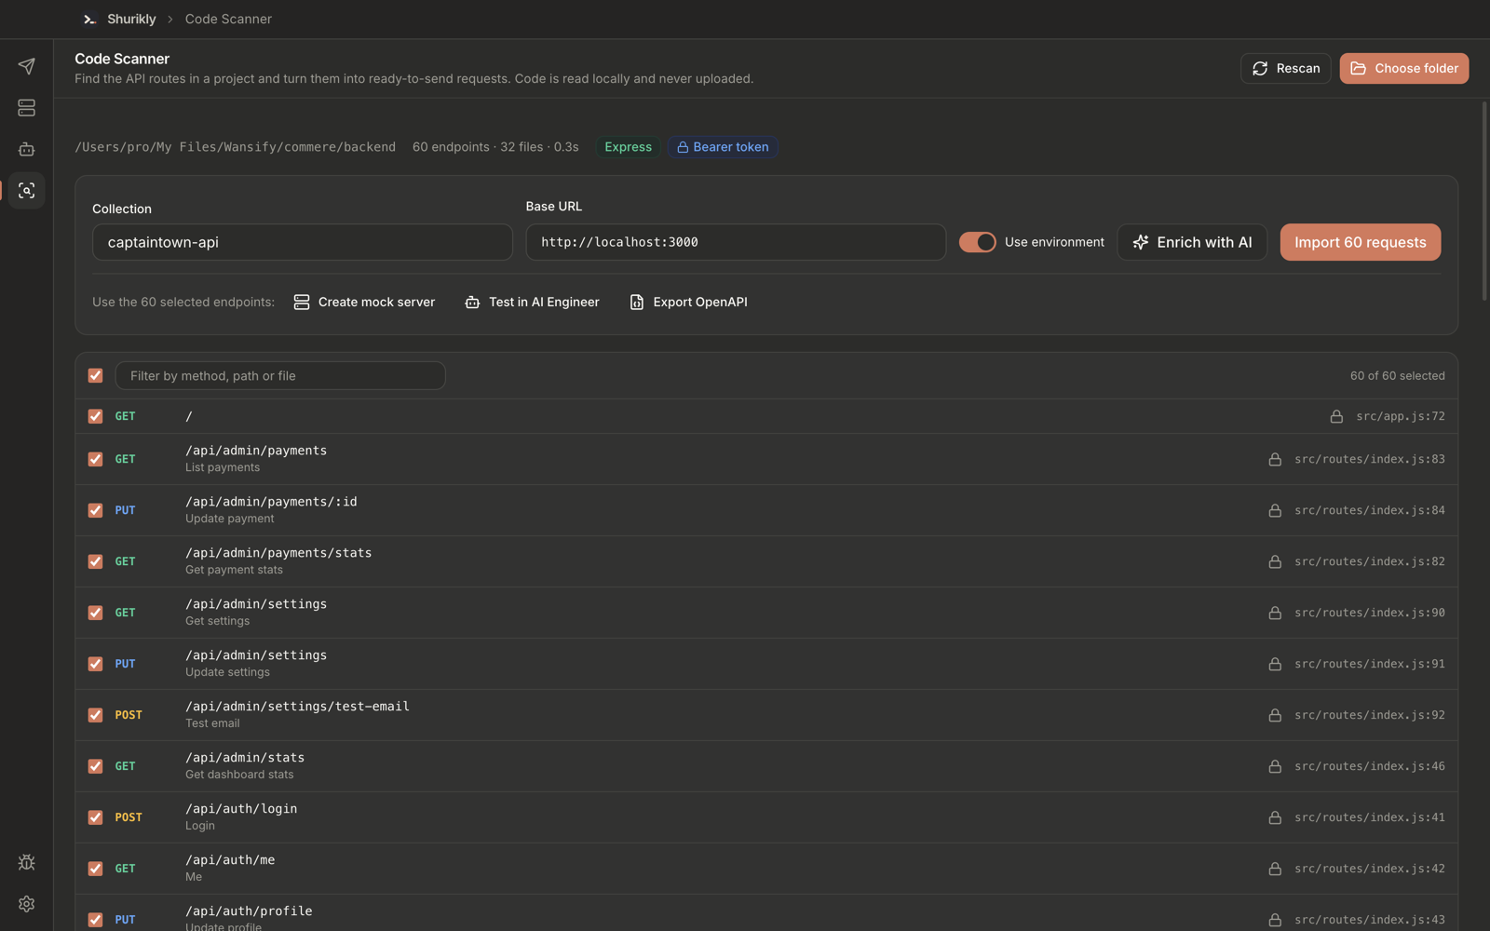Click Rescan button

(1285, 68)
